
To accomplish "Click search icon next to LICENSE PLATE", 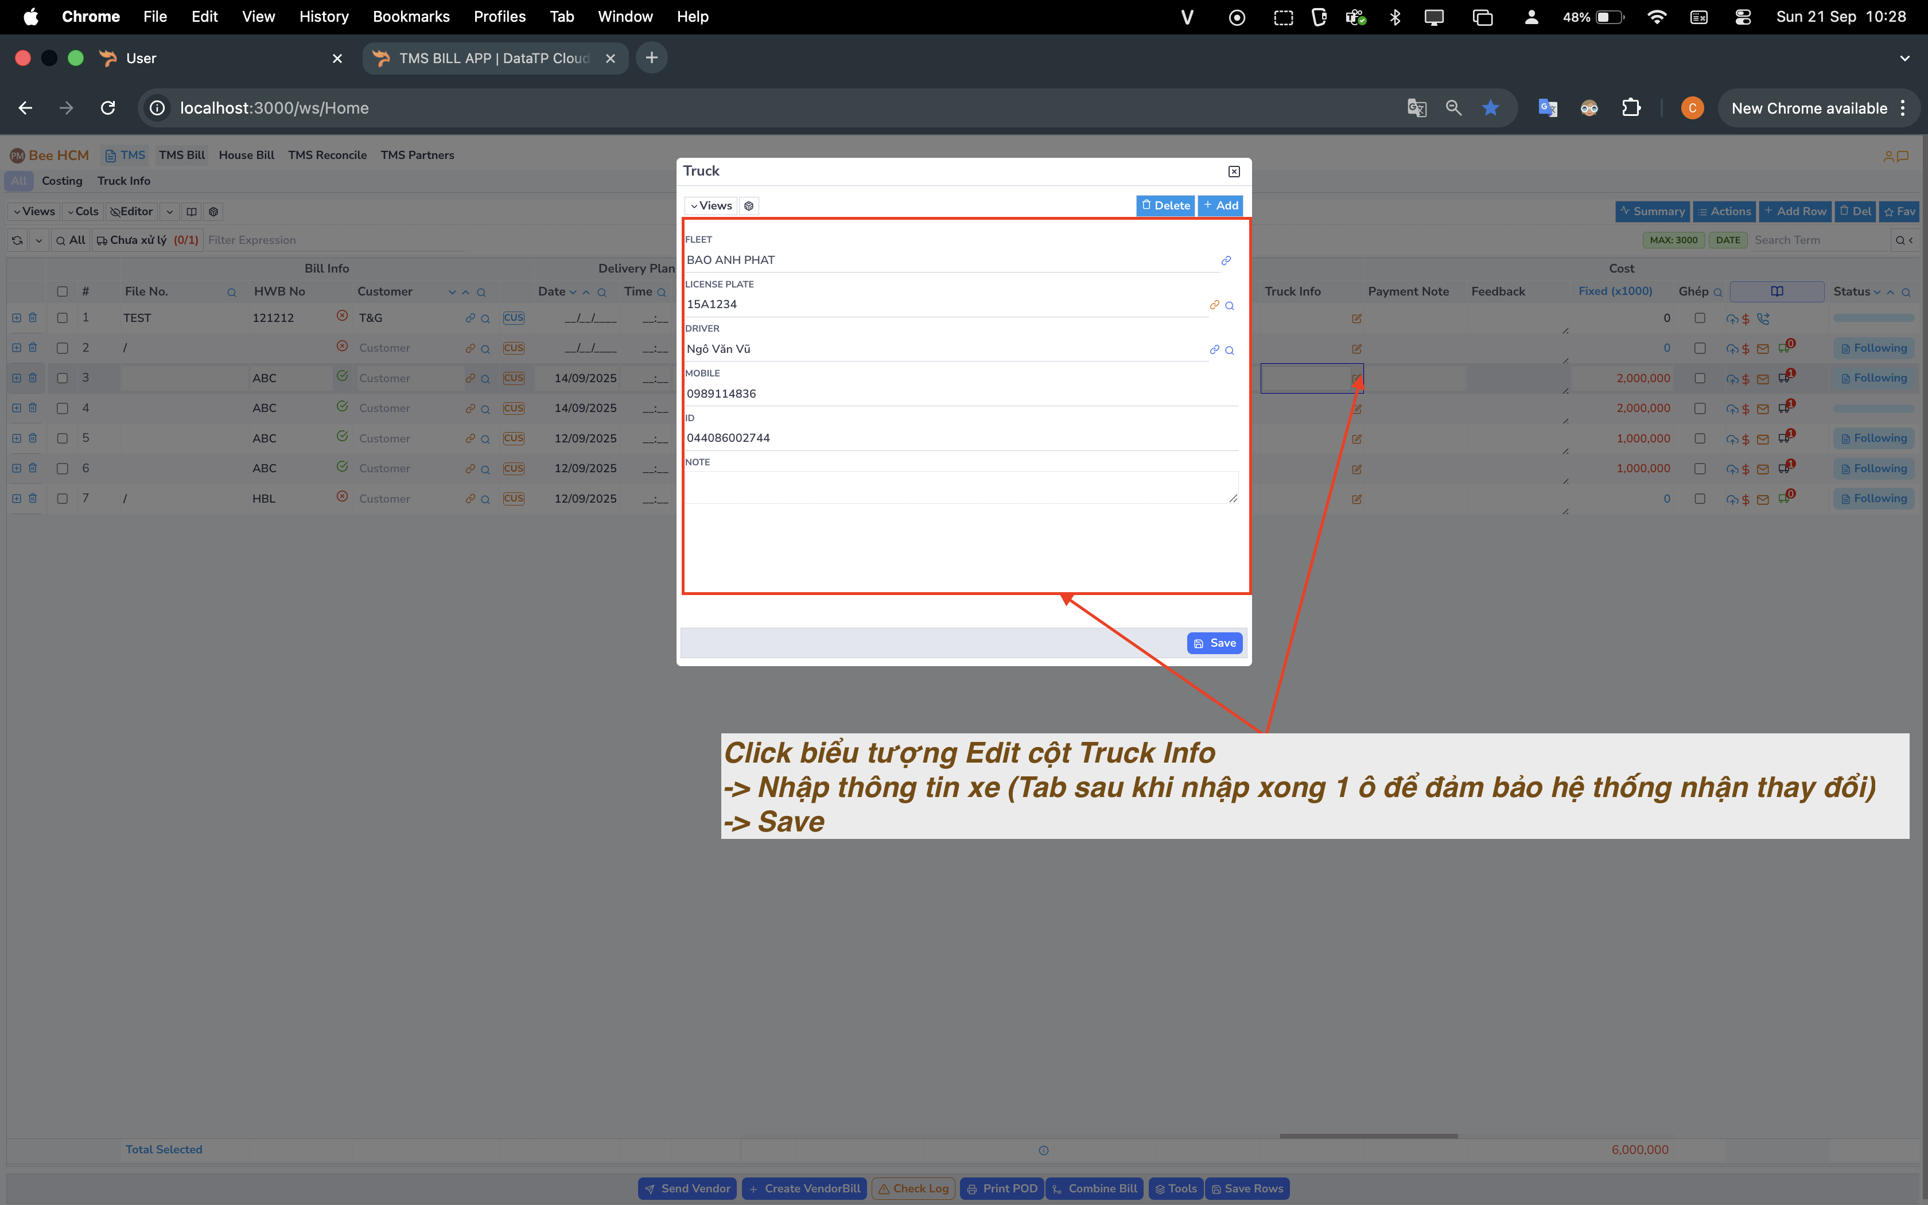I will pos(1229,305).
